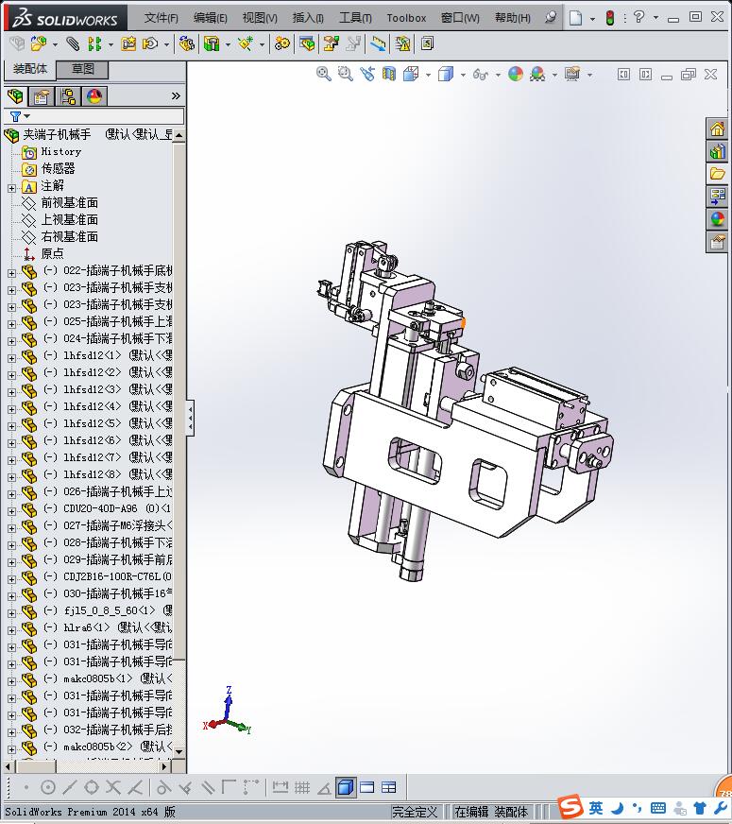Open the View Palette task pane icon
Screen dimensions: 732x824
pyautogui.click(x=717, y=197)
